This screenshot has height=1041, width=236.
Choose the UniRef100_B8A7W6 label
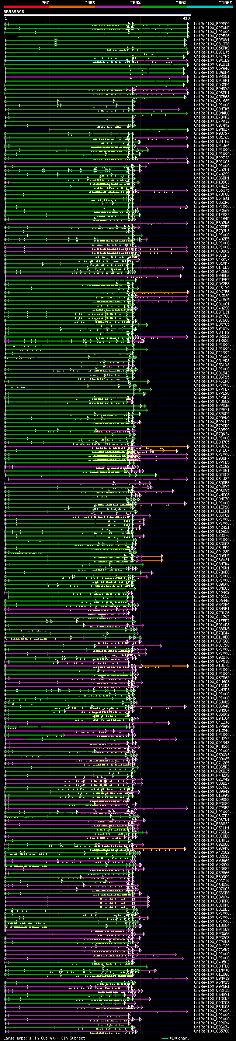pyautogui.click(x=211, y=223)
